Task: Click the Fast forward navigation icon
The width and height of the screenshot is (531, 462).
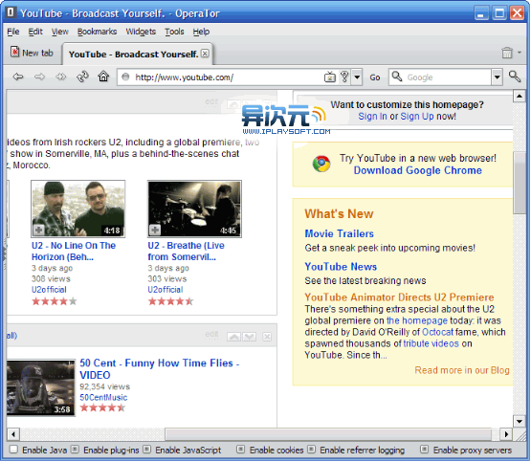Action: point(60,77)
